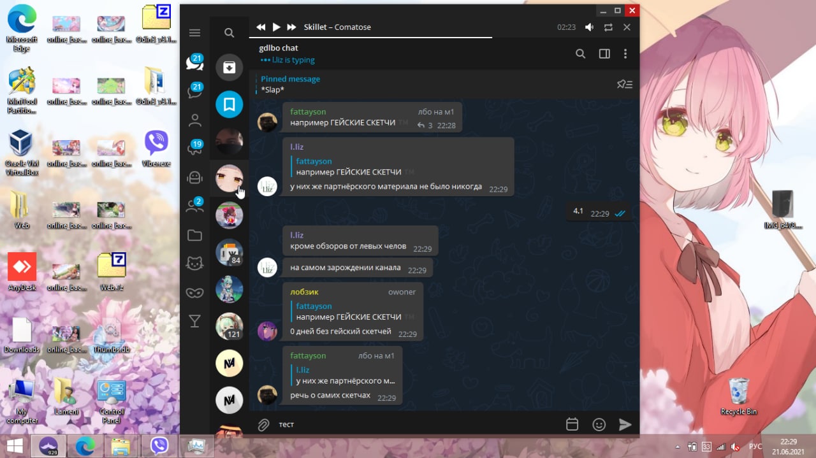Open chat with 121 unread badge
The image size is (816, 458).
pos(229,326)
